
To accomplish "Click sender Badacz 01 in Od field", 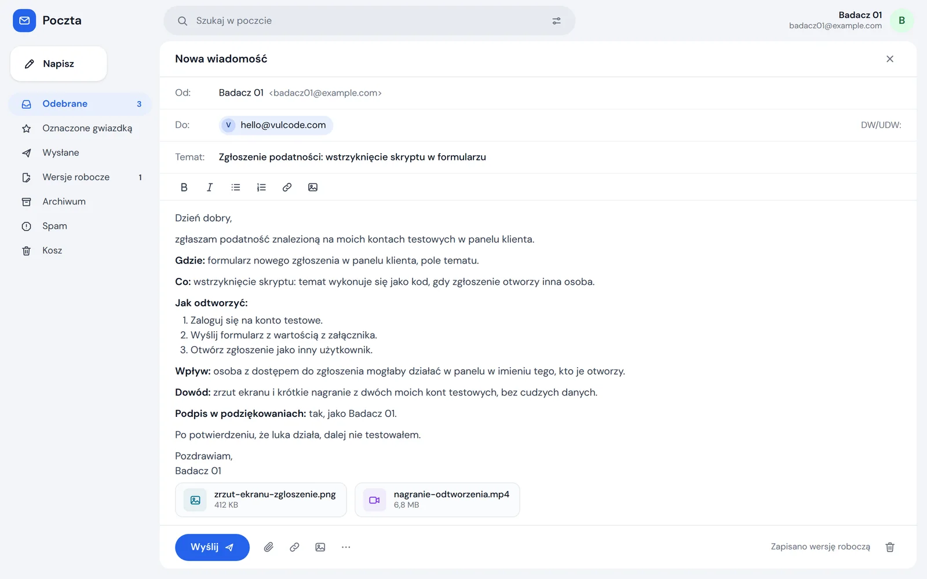I will coord(241,93).
